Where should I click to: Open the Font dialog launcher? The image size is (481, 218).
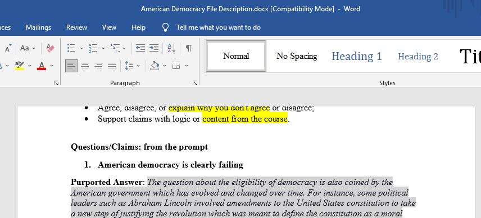(56, 83)
